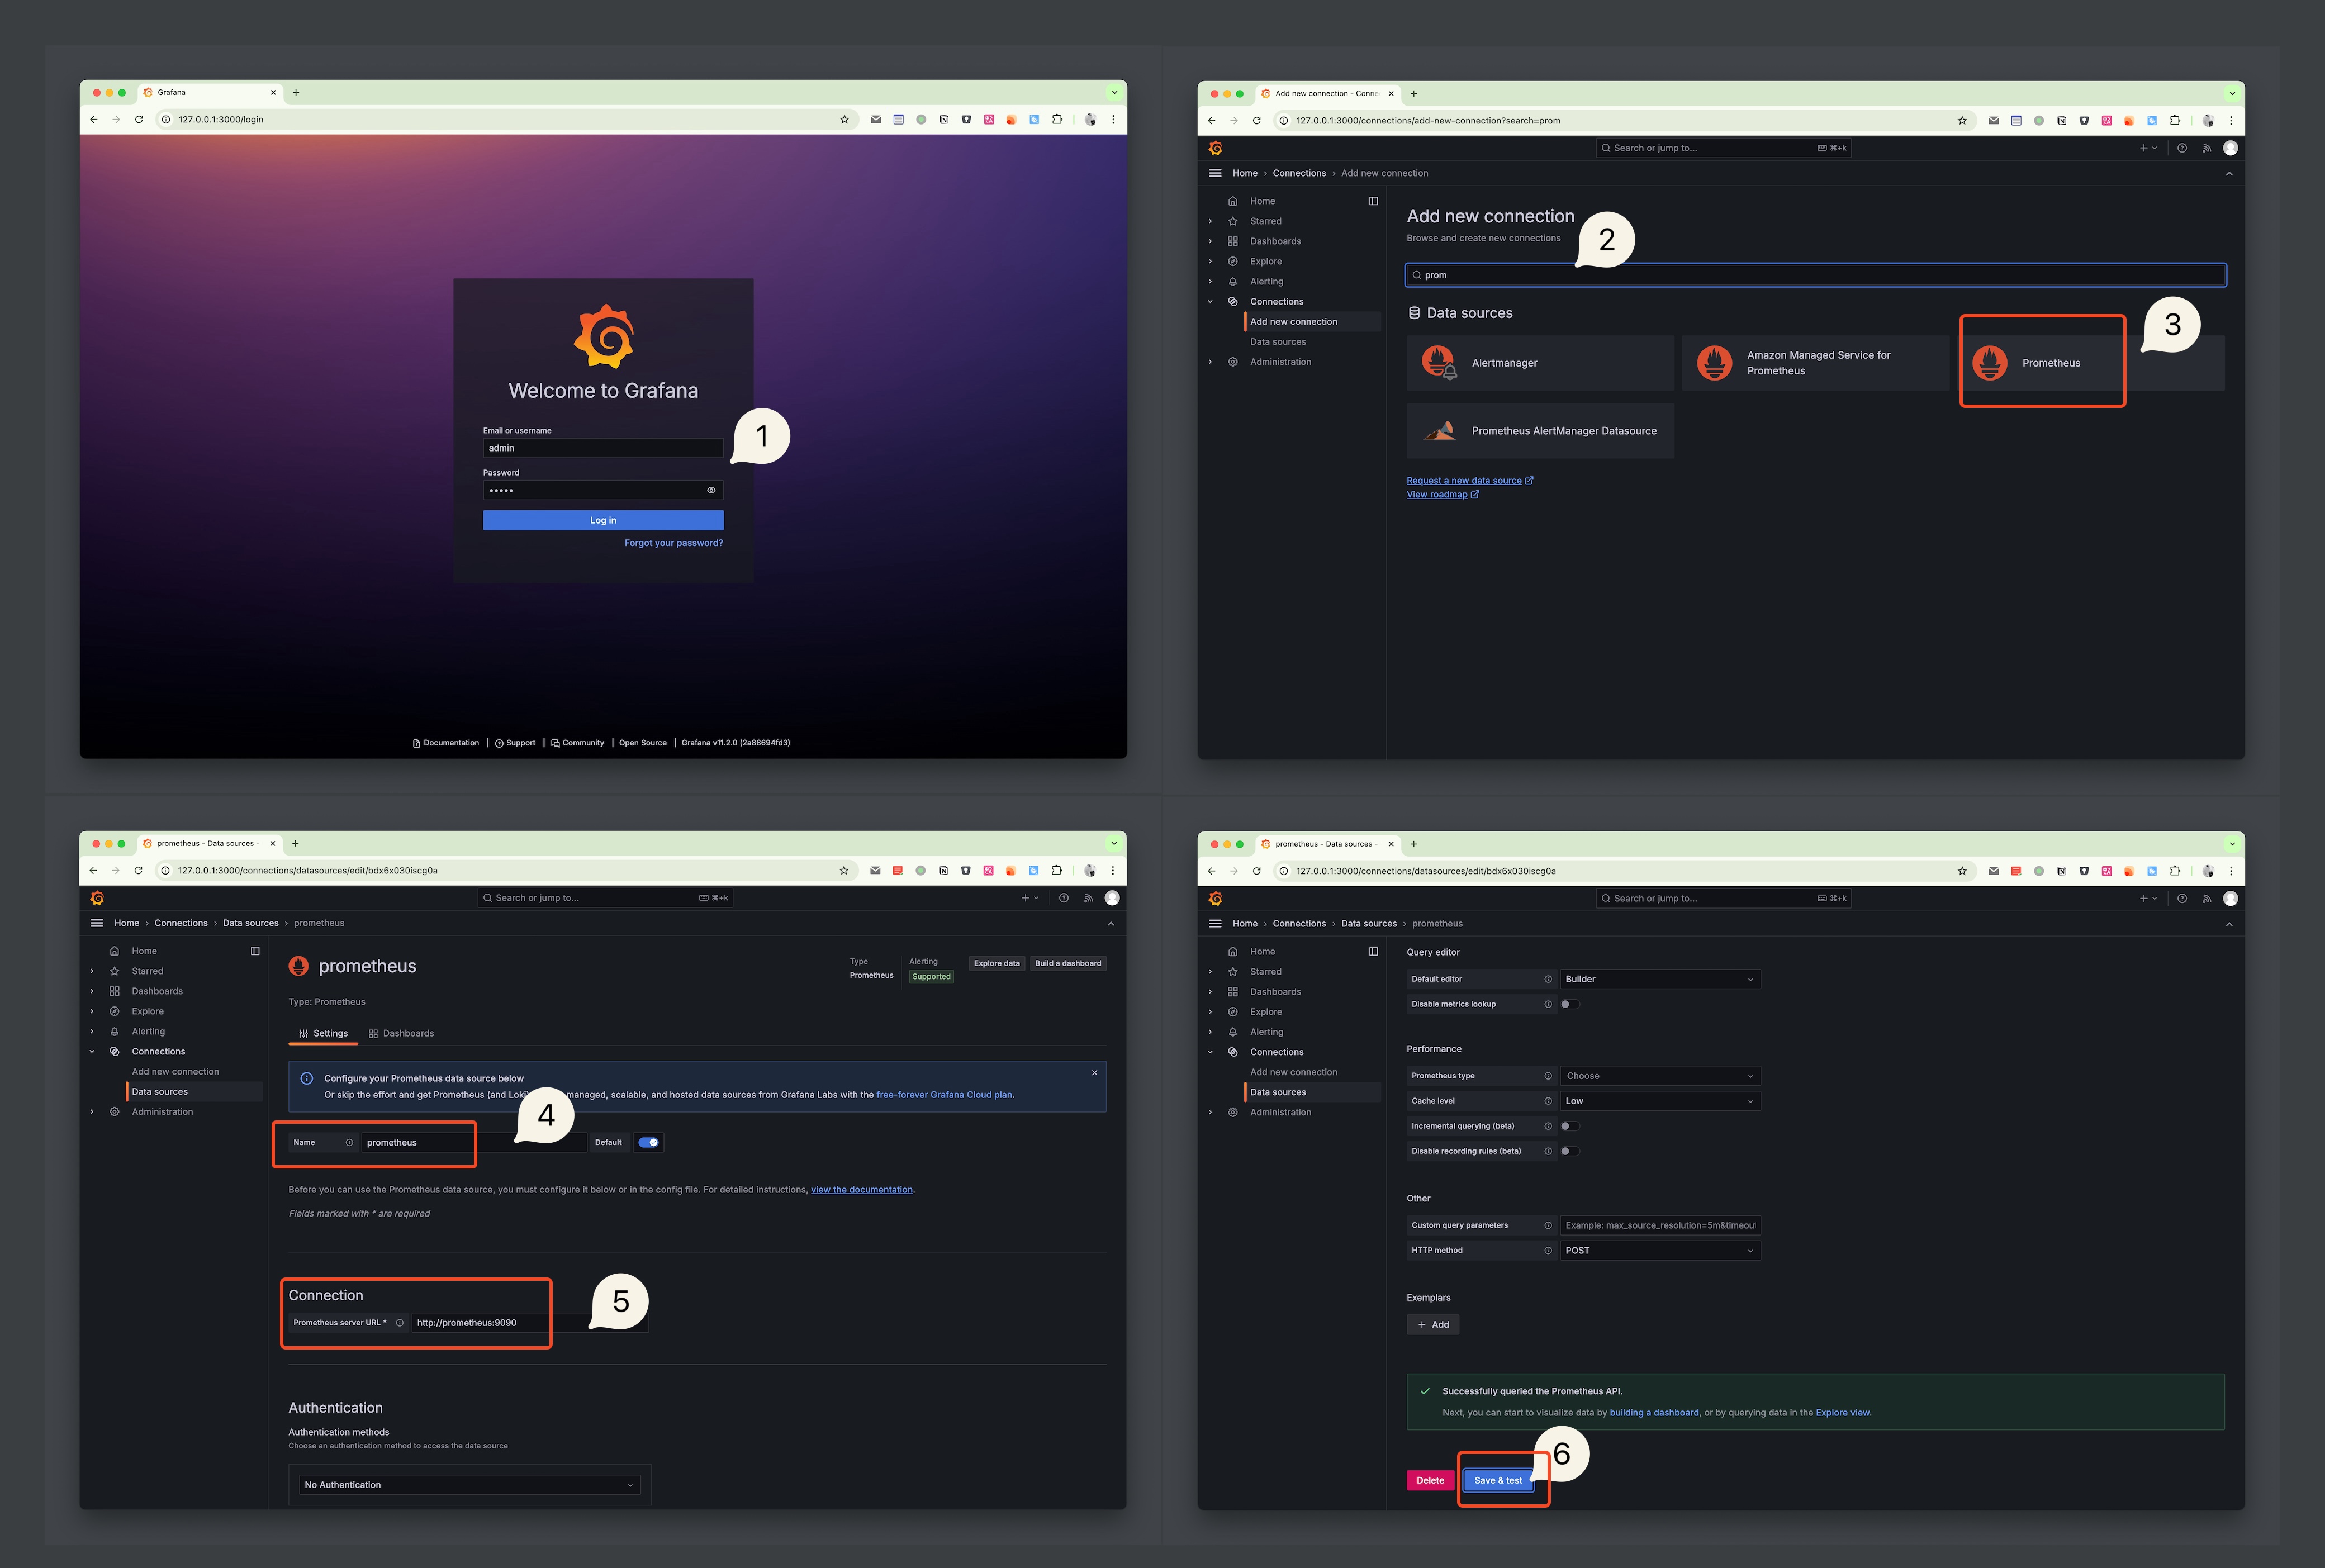Open the view the documentation link
Image resolution: width=2325 pixels, height=1568 pixels.
[x=861, y=1190]
